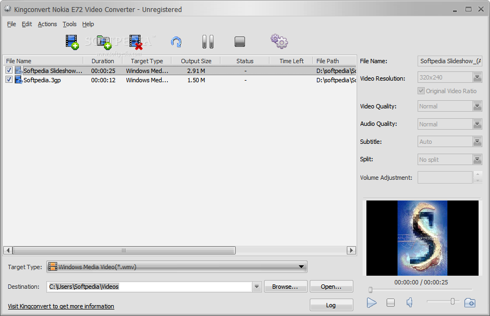The image size is (490, 316).
Task: Click the app icon in title bar
Action: 8,9
